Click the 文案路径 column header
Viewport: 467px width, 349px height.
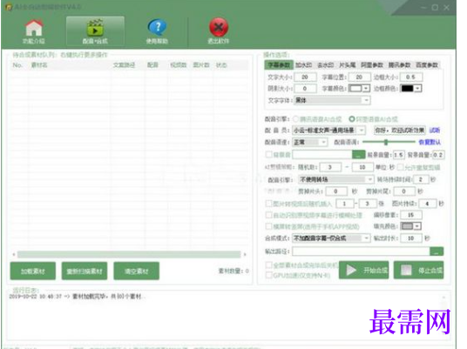click(x=125, y=65)
